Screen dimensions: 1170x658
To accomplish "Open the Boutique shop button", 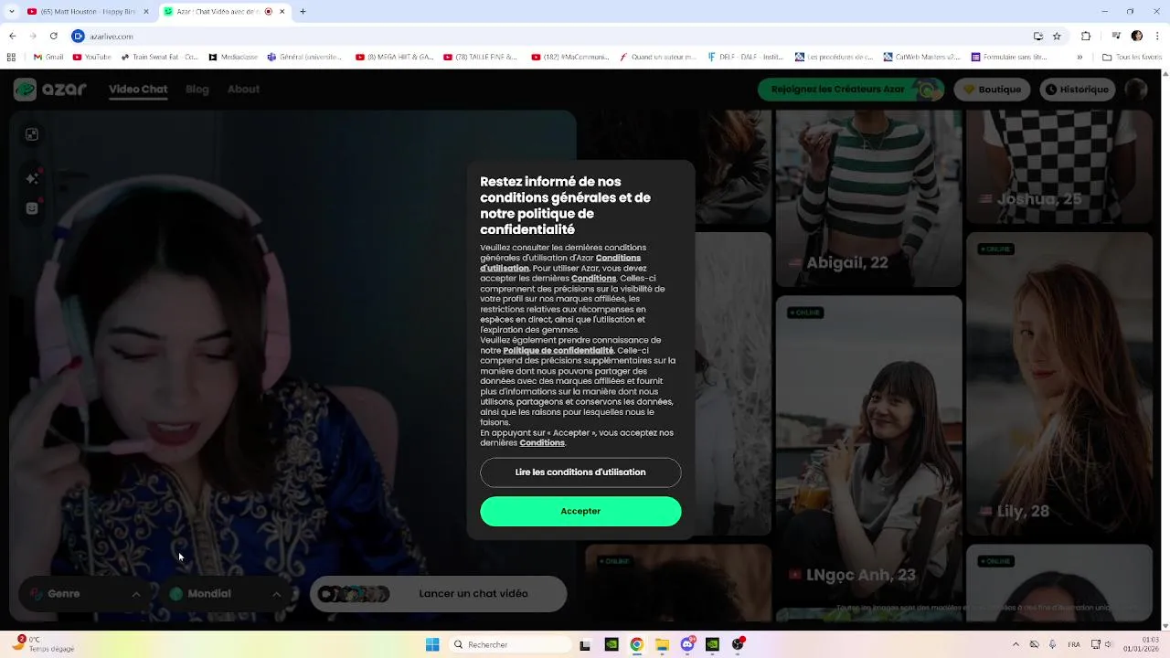I will click(x=992, y=90).
